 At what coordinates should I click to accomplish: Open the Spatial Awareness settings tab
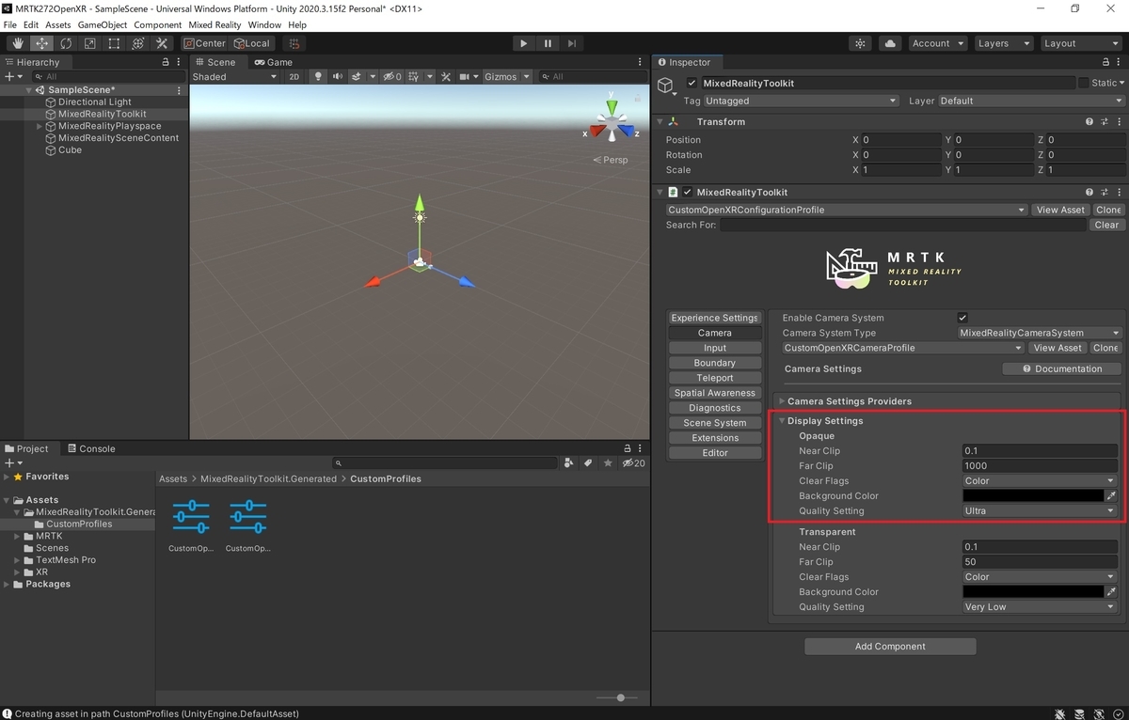[x=715, y=393]
